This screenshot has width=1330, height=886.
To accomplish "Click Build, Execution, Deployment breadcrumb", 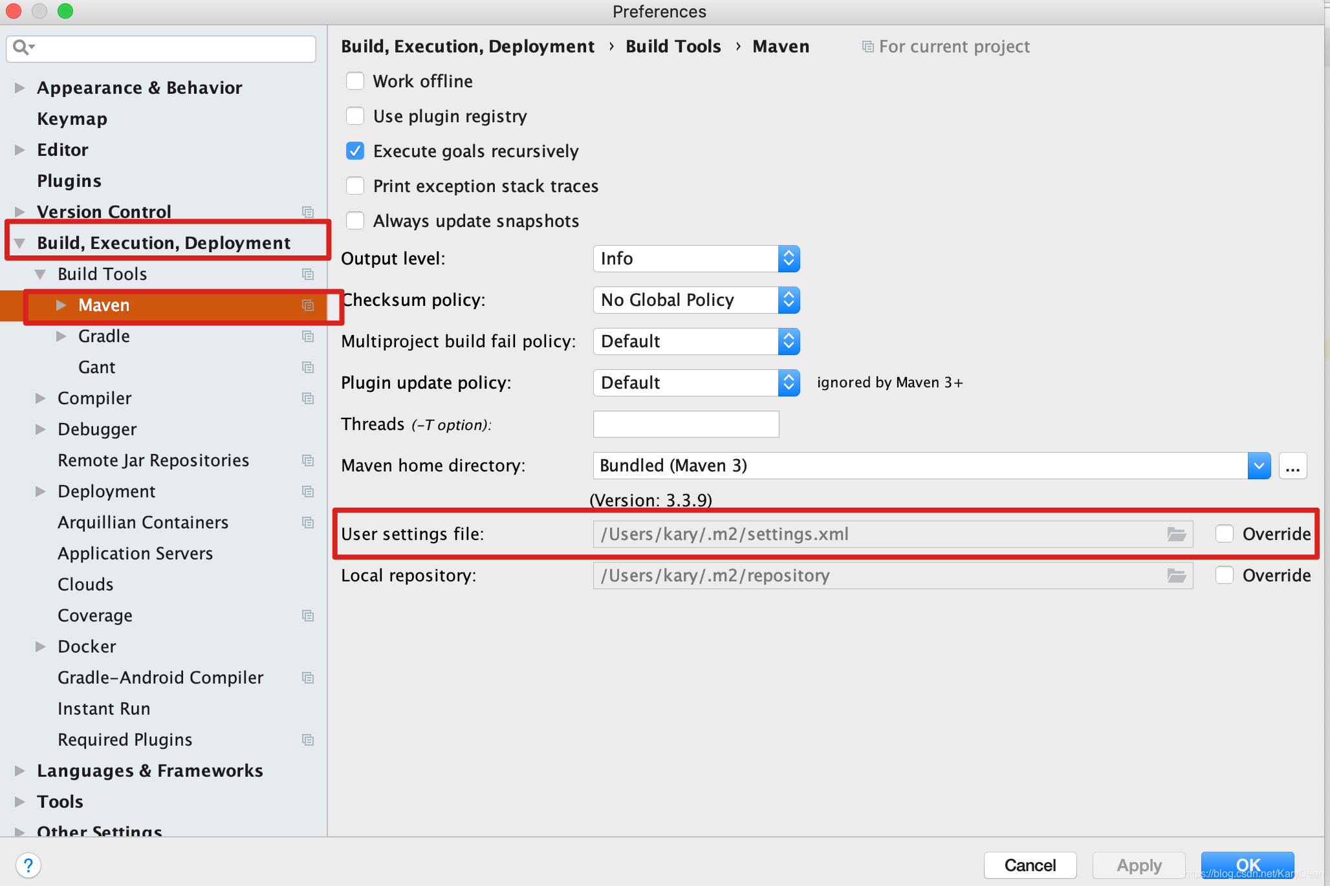I will (x=467, y=47).
